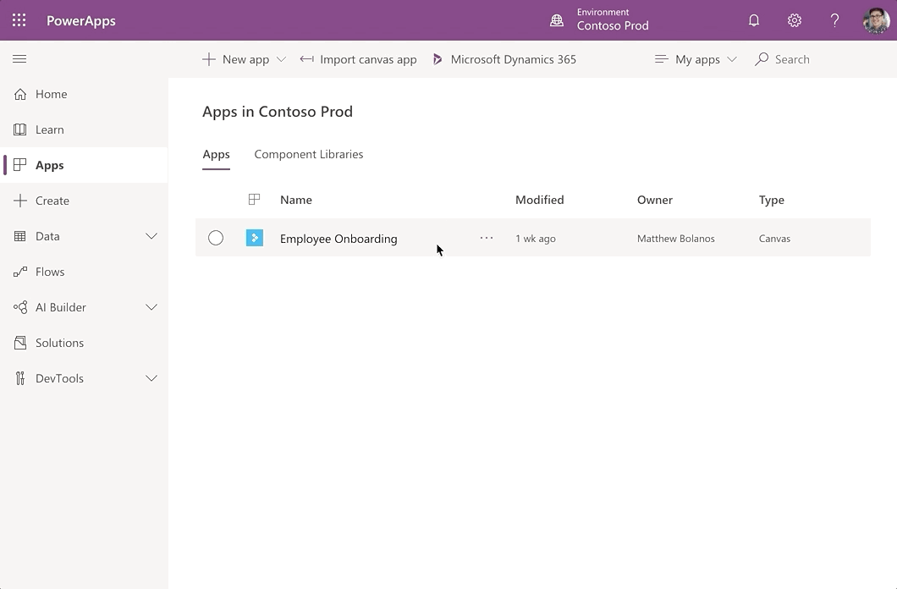This screenshot has width=897, height=589.
Task: Click the user profile avatar
Action: pyautogui.click(x=877, y=20)
